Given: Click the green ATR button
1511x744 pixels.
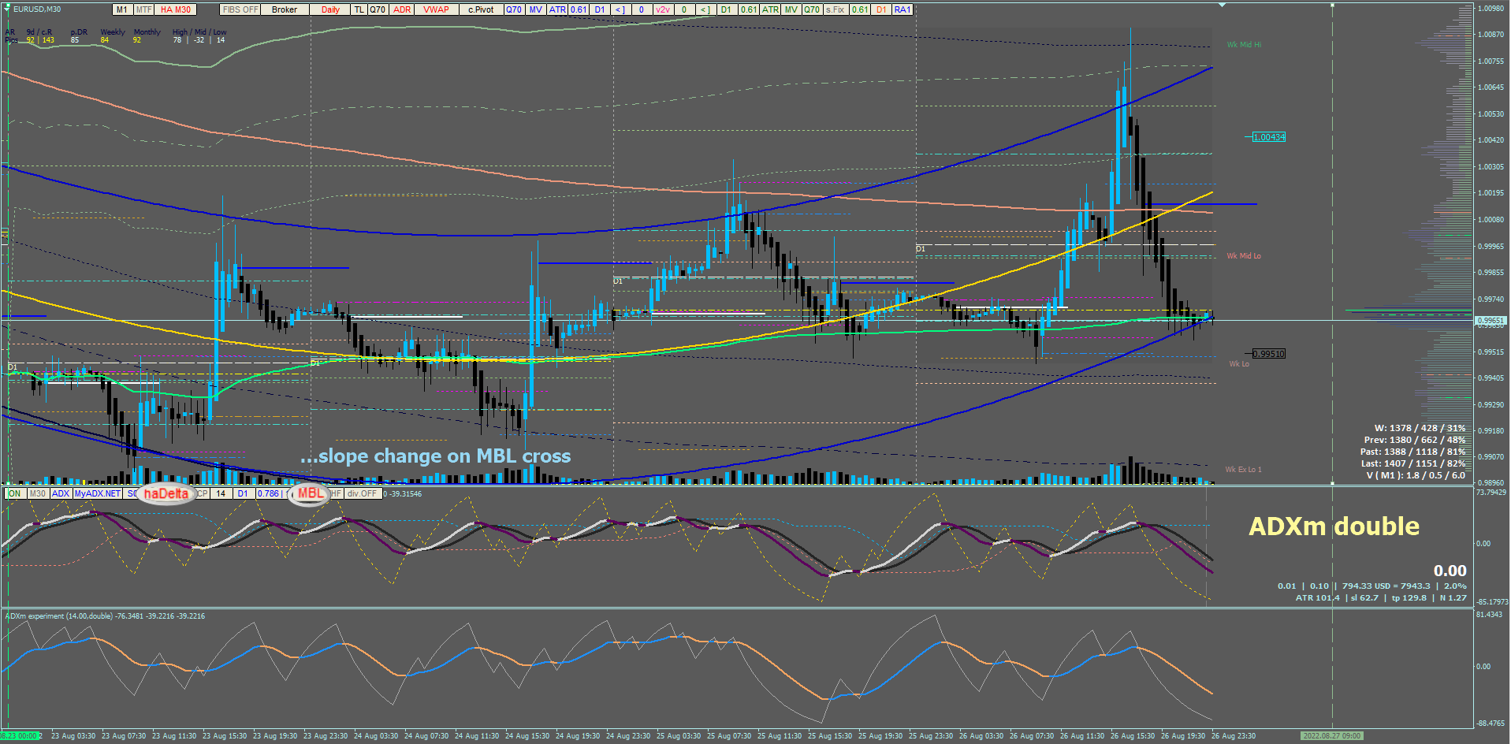Looking at the screenshot, I should coord(770,9).
